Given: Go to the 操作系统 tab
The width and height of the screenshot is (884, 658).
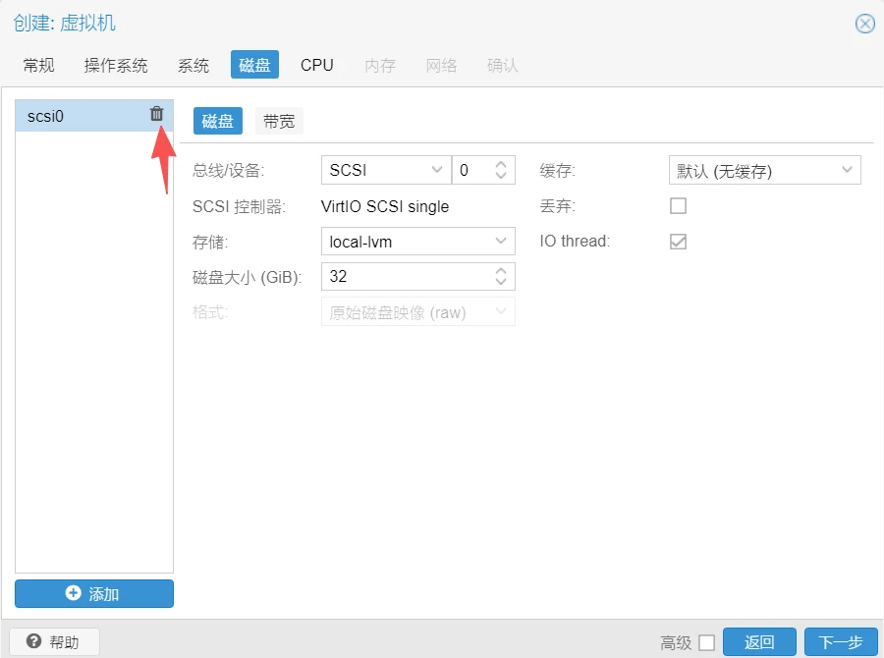Looking at the screenshot, I should pyautogui.click(x=116, y=66).
